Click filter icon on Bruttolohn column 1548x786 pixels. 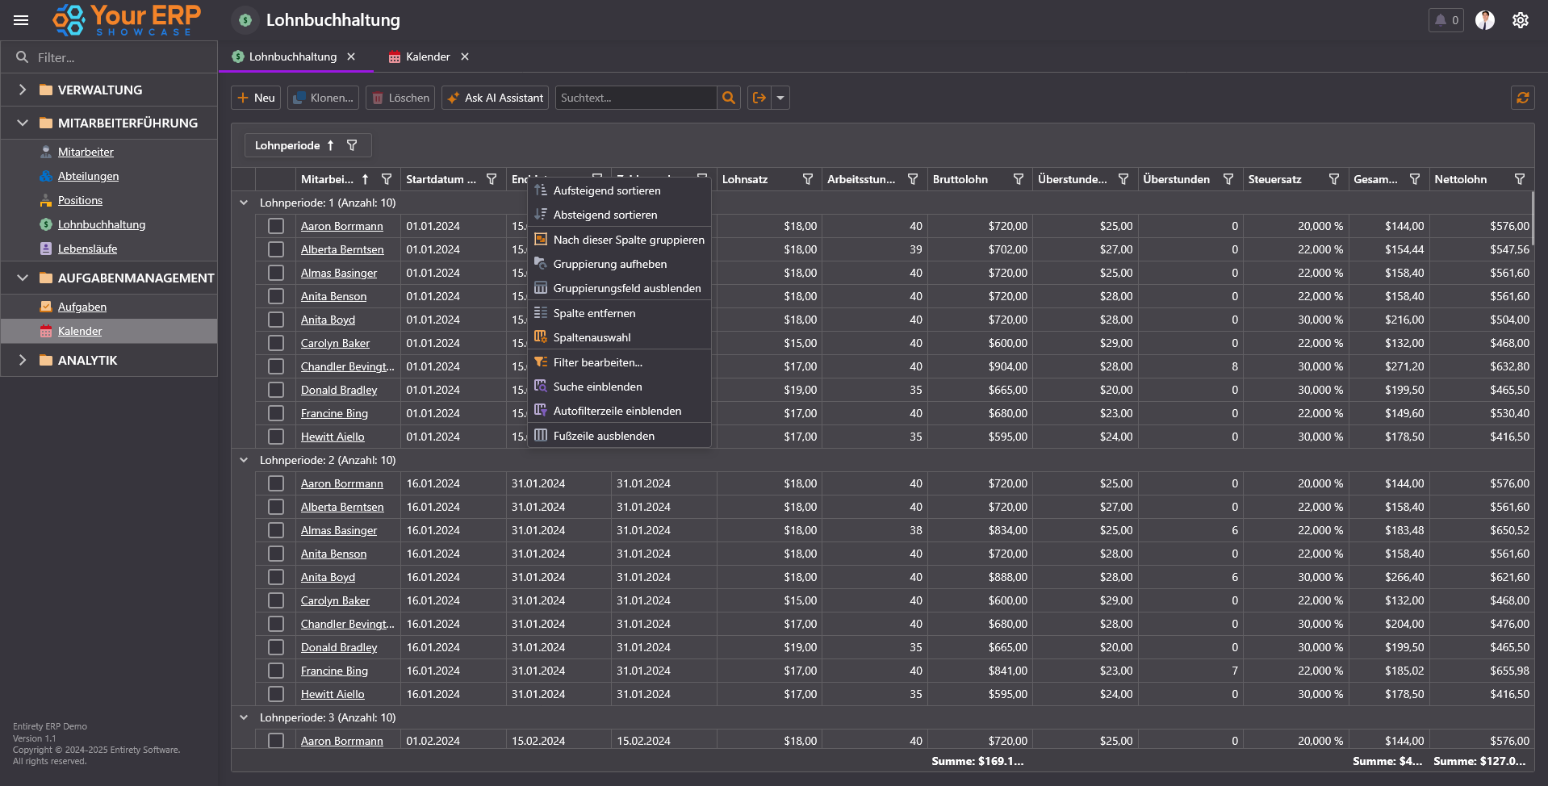tap(1018, 179)
